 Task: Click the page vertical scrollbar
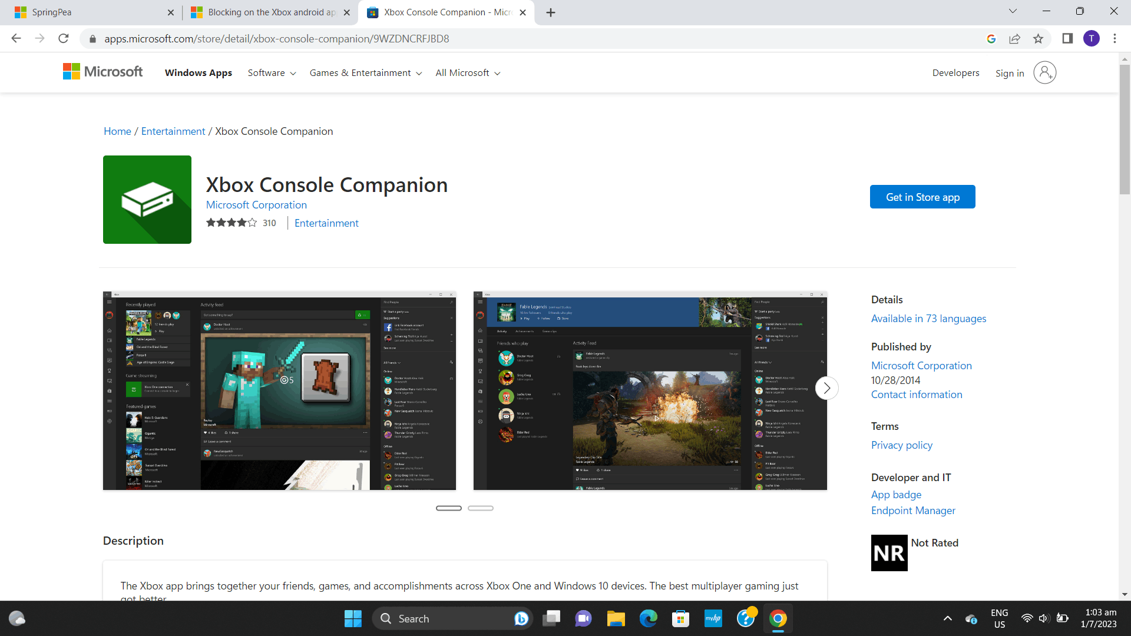1125,130
